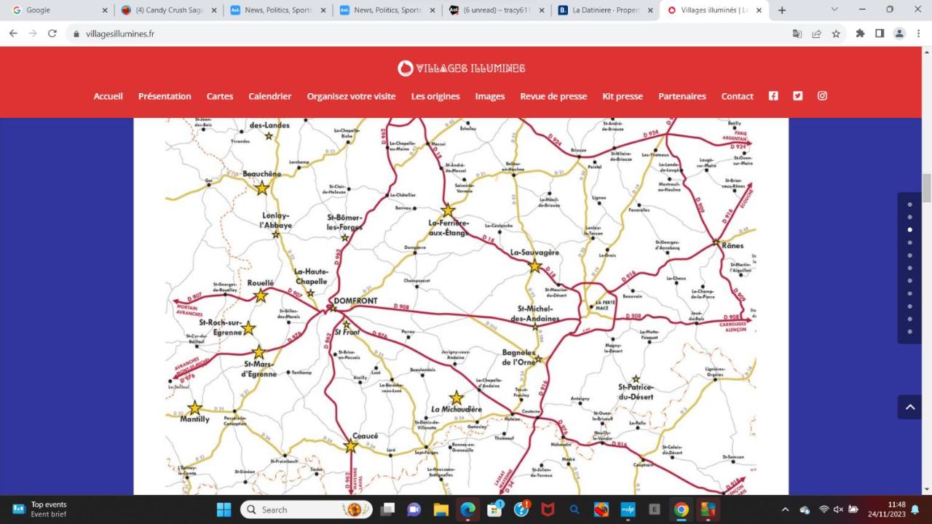The image size is (932, 524).
Task: Open the Organisez votre visite link
Action: 351,96
